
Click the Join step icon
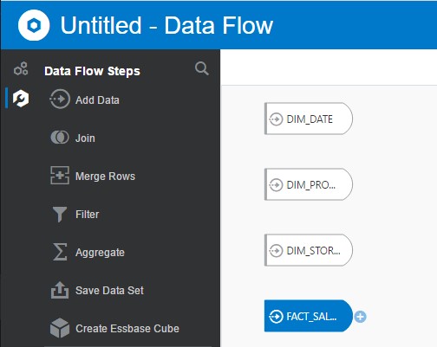[60, 138]
